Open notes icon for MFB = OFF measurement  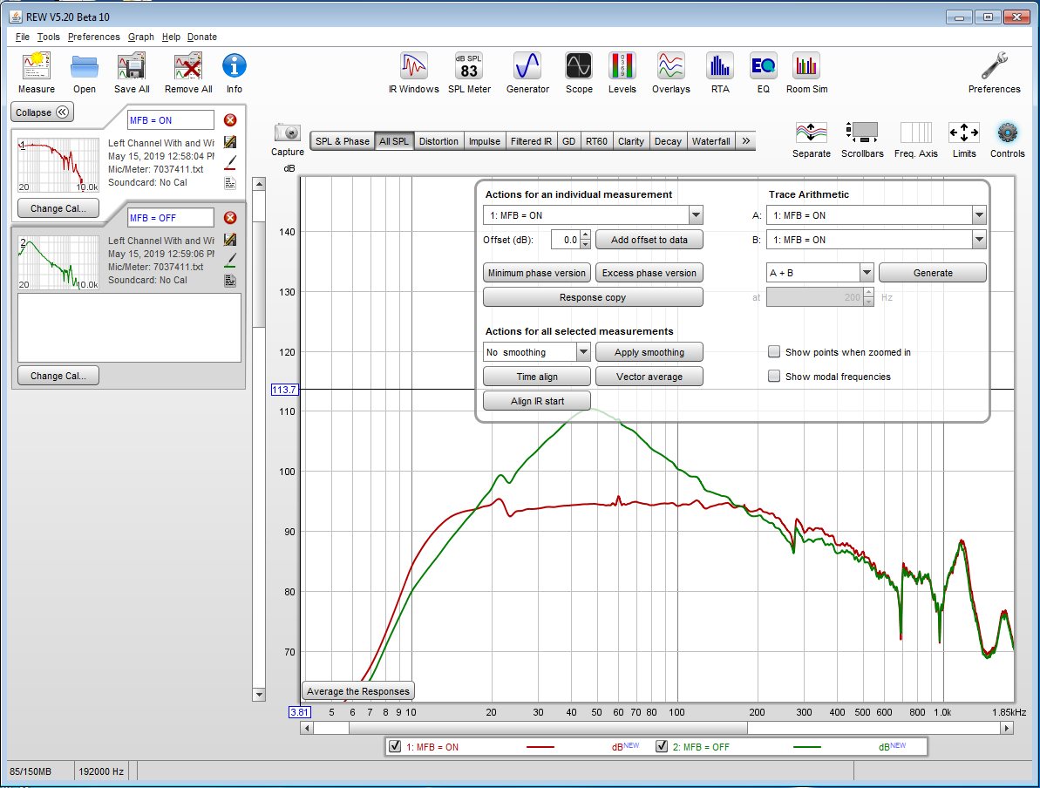pos(230,281)
